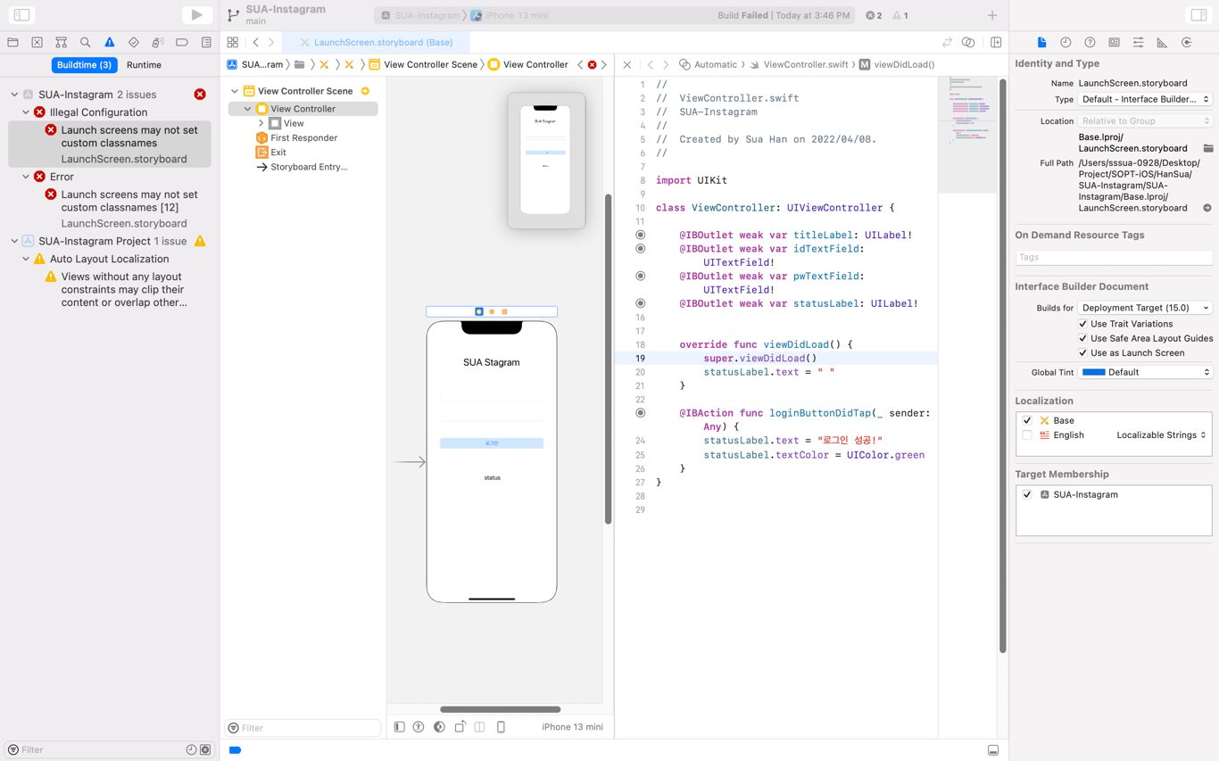Run the project with the play button
This screenshot has height=761, width=1219.
[196, 15]
